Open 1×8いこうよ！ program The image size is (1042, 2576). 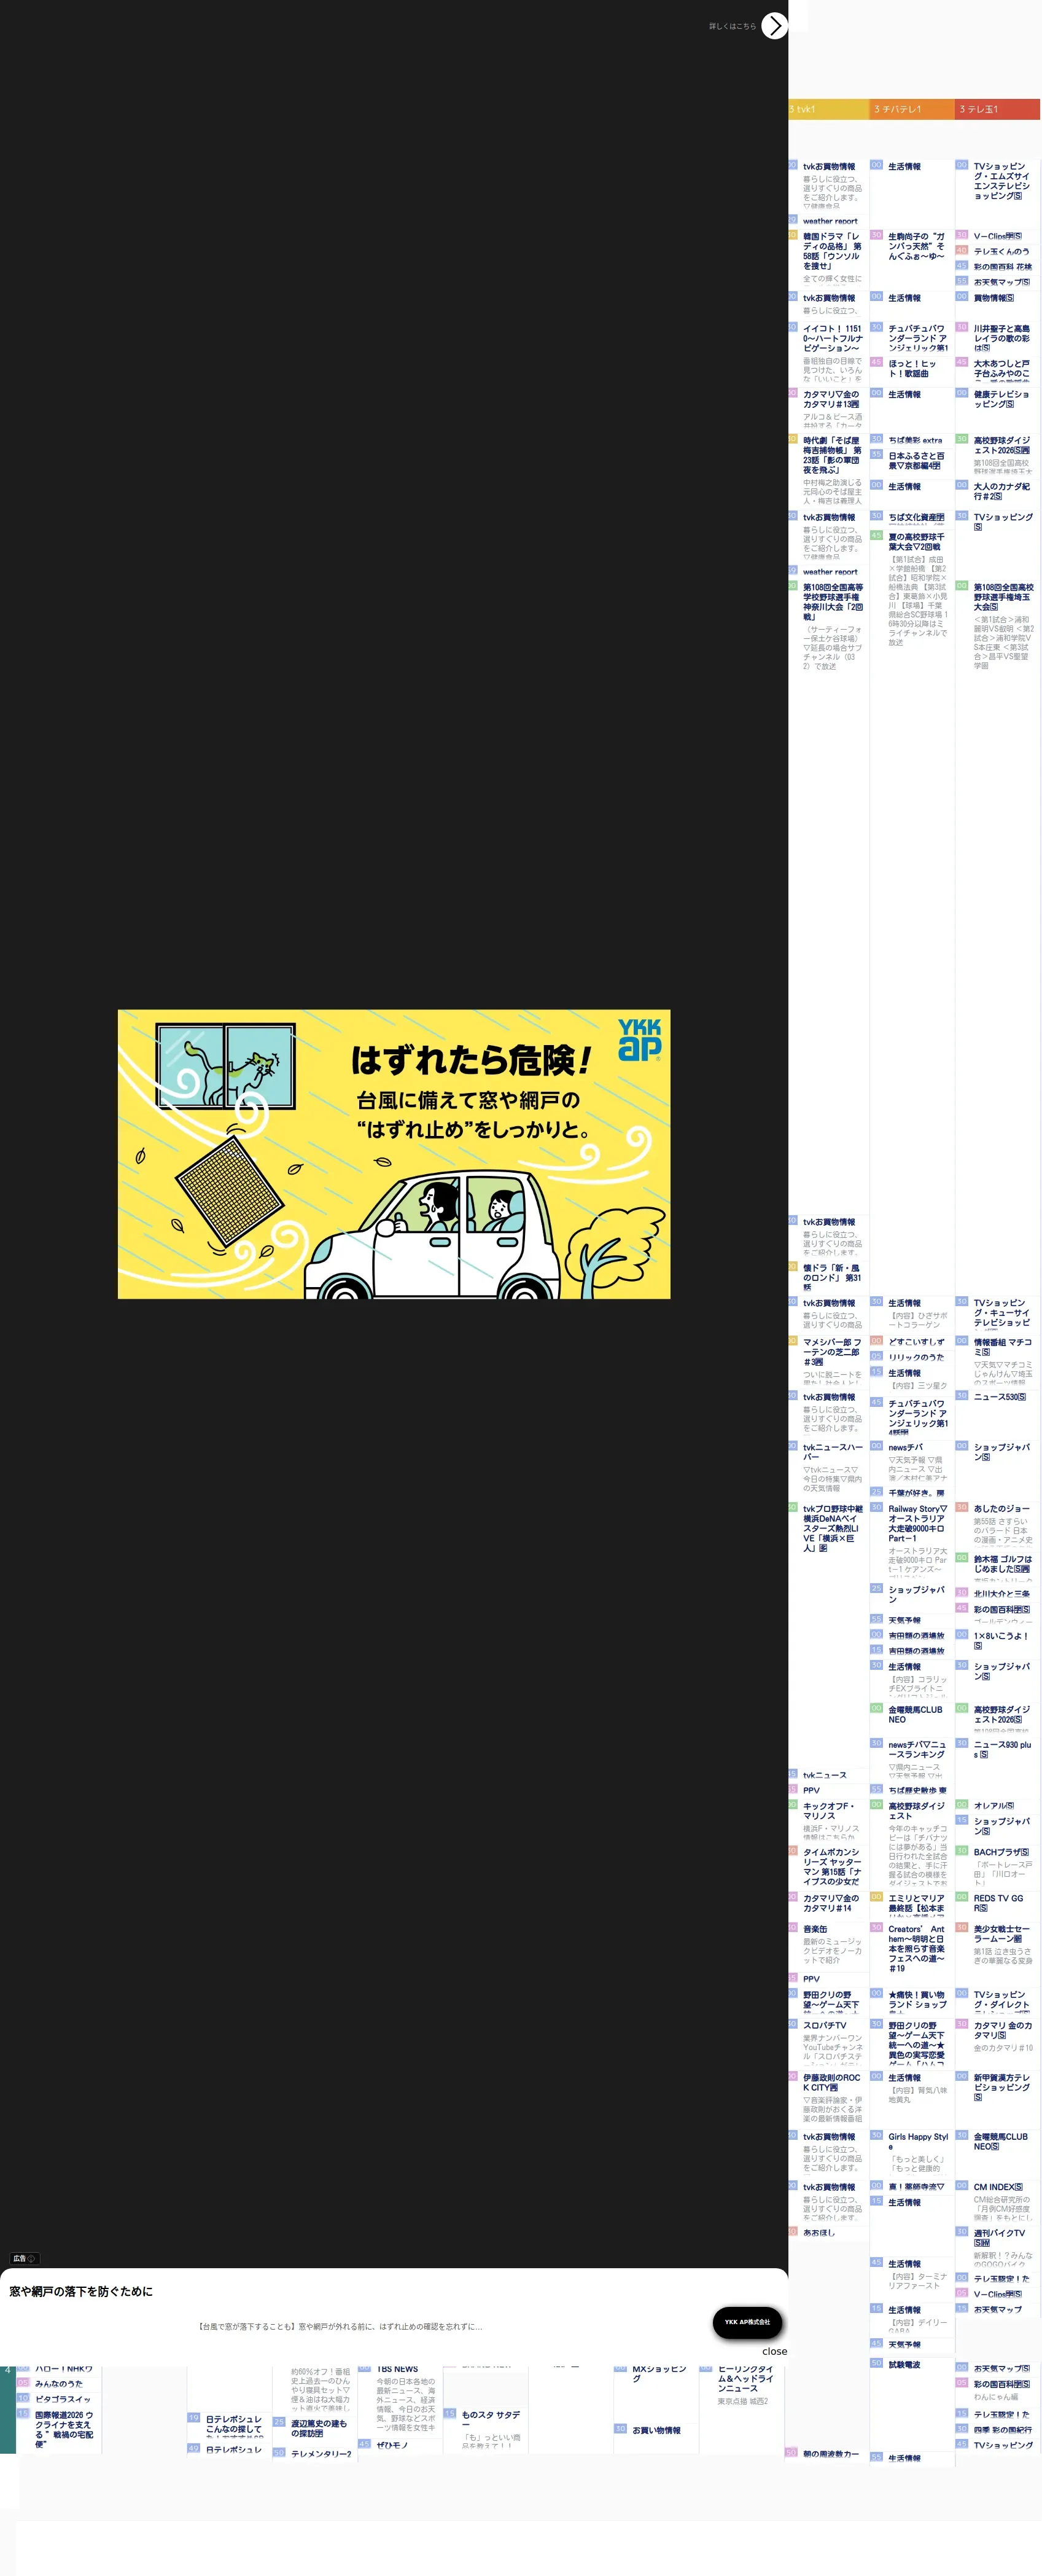coord(1001,1640)
